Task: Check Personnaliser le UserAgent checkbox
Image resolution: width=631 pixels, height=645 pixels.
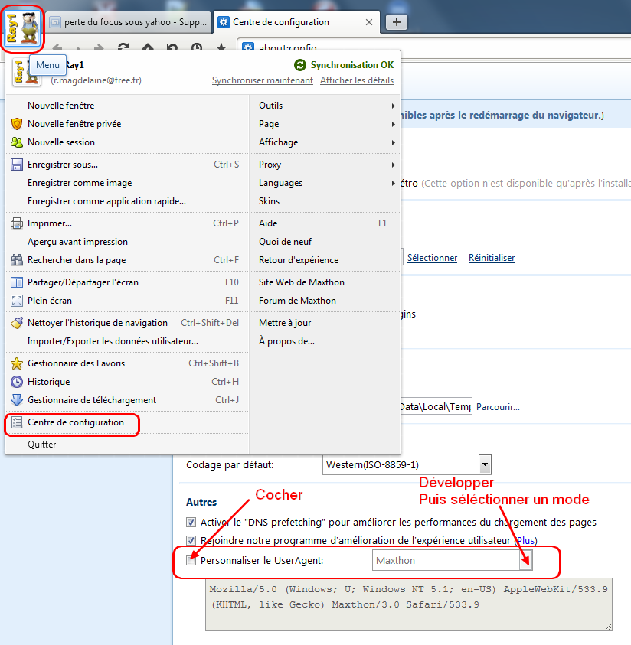Action: [x=191, y=560]
